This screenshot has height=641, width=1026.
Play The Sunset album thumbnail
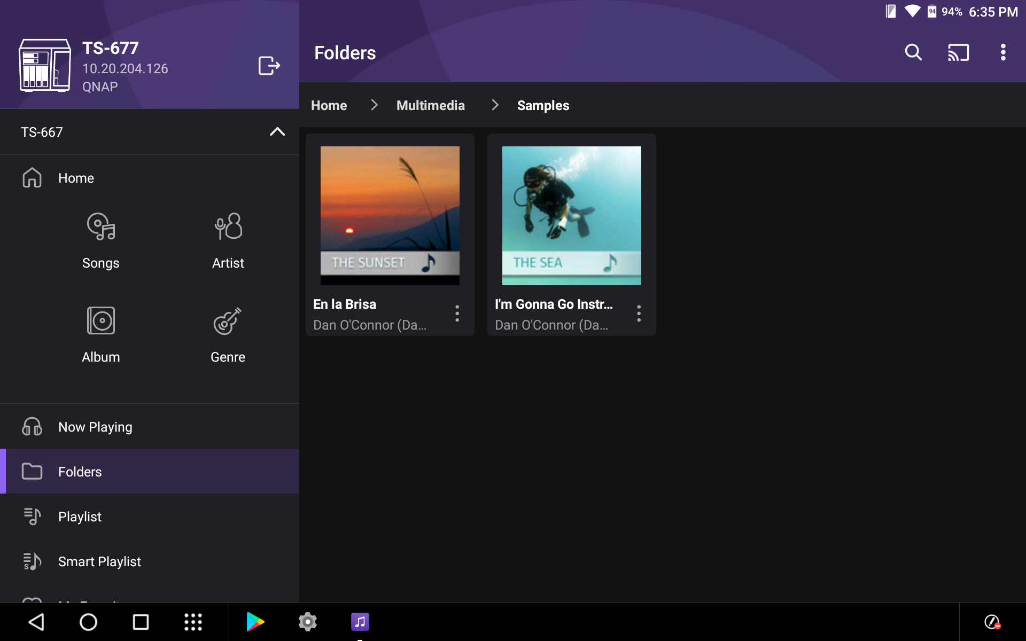tap(390, 216)
